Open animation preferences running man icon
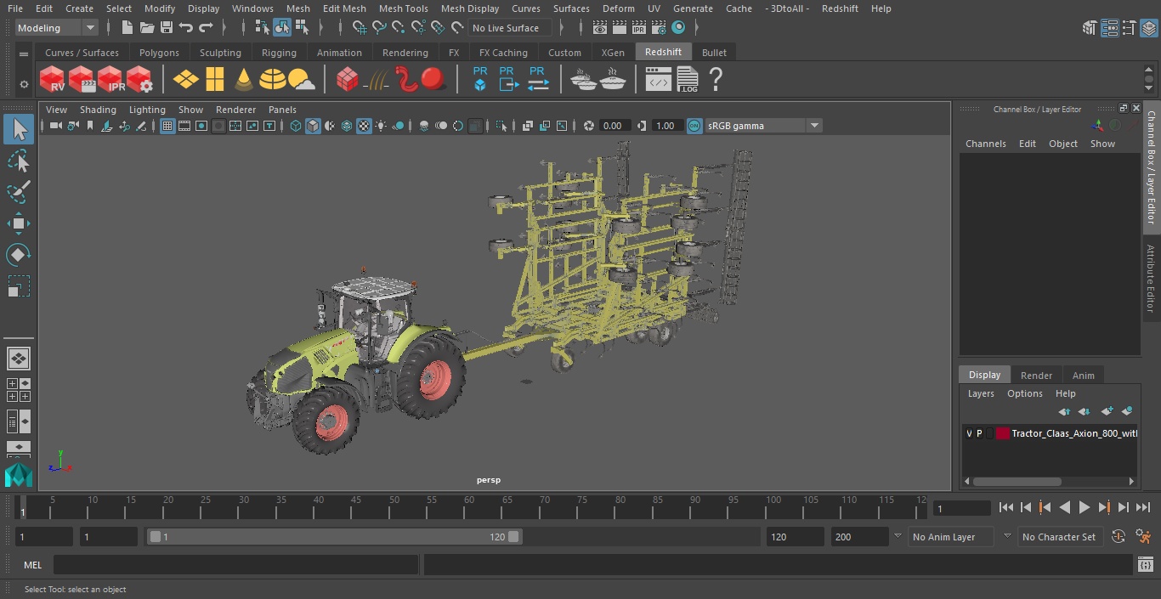This screenshot has height=599, width=1161. click(x=1143, y=536)
